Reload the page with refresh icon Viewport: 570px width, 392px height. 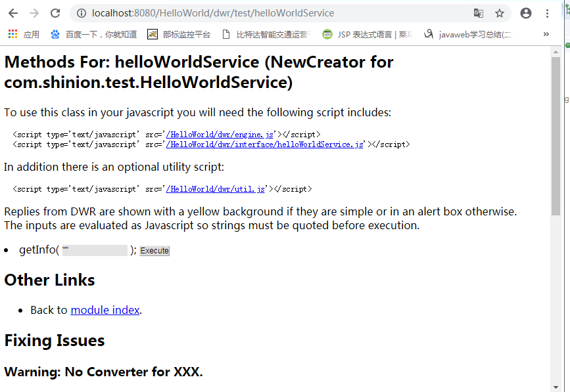point(55,13)
